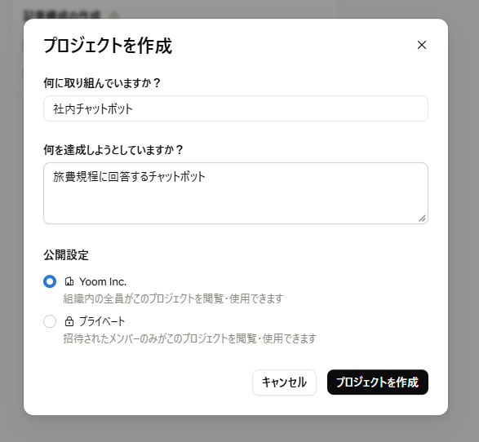Screen dimensions: 479x442
Task: Click the lock icon beside プライベート
Action: 69,321
